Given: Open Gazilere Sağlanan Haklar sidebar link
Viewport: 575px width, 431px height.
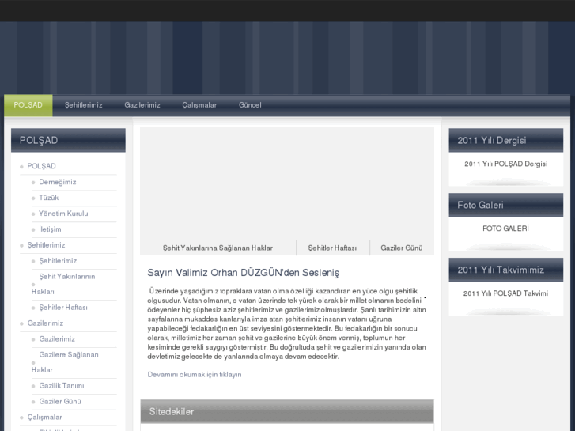Looking at the screenshot, I should pyautogui.click(x=65, y=362).
